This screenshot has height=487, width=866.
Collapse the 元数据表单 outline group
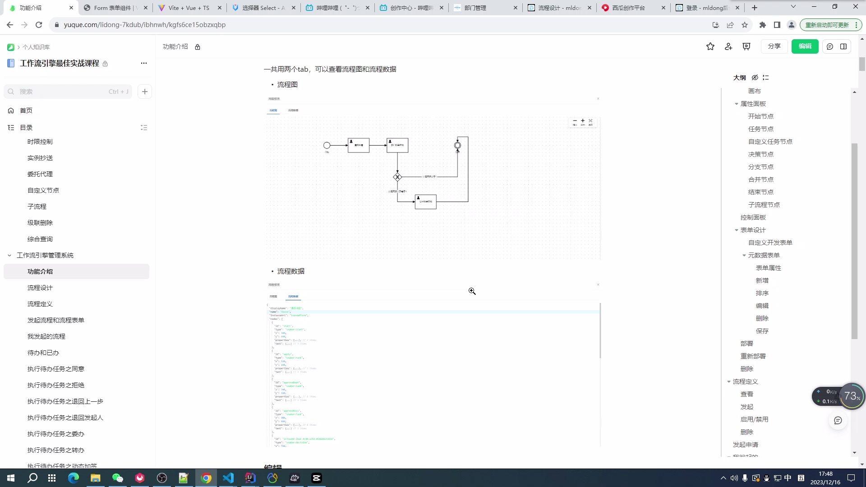point(744,255)
